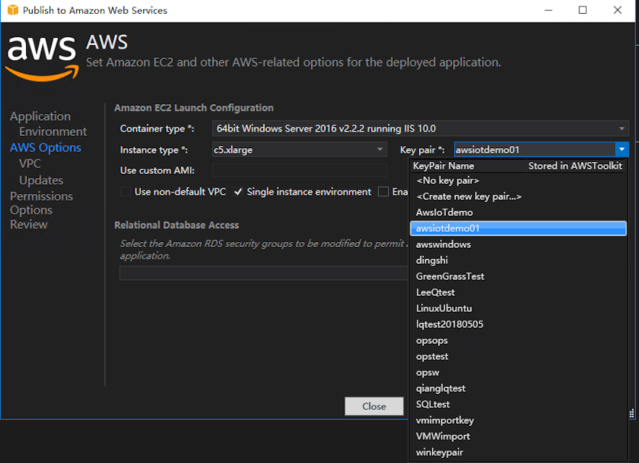
Task: Click the title bar package icon
Action: (12, 10)
